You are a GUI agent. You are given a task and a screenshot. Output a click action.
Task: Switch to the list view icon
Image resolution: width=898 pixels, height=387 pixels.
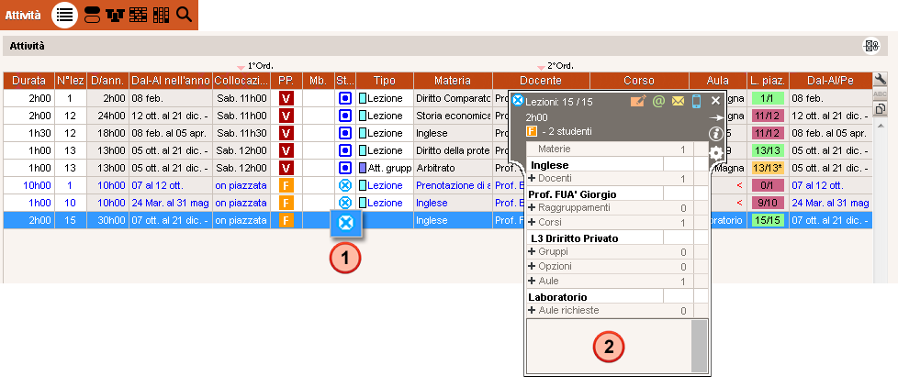pyautogui.click(x=64, y=15)
